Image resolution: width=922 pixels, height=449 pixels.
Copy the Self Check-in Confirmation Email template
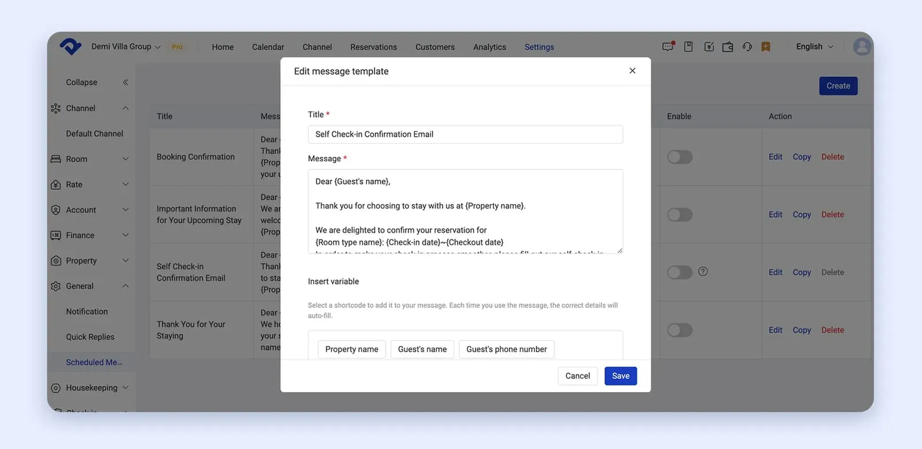click(x=802, y=272)
